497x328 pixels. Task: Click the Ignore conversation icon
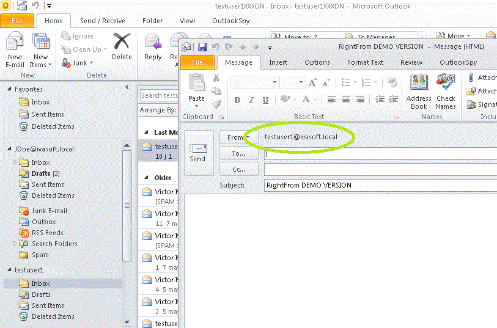point(66,36)
